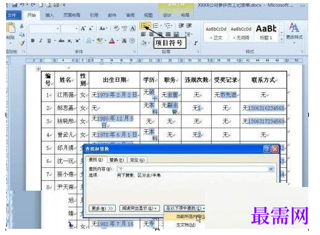Image resolution: width=320 pixels, height=235 pixels.
Task: Switch to the Mailings ribbon tab
Action: (112, 15)
